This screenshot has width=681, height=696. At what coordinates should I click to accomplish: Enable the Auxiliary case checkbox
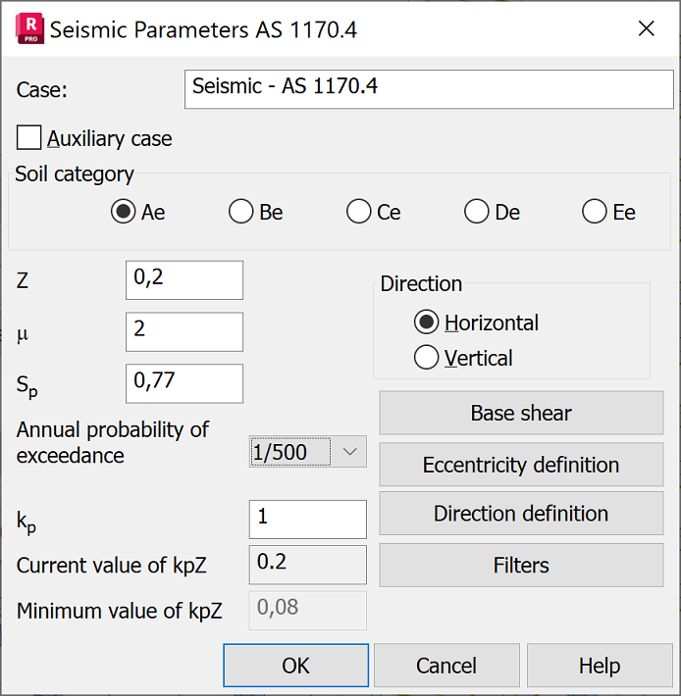point(29,137)
